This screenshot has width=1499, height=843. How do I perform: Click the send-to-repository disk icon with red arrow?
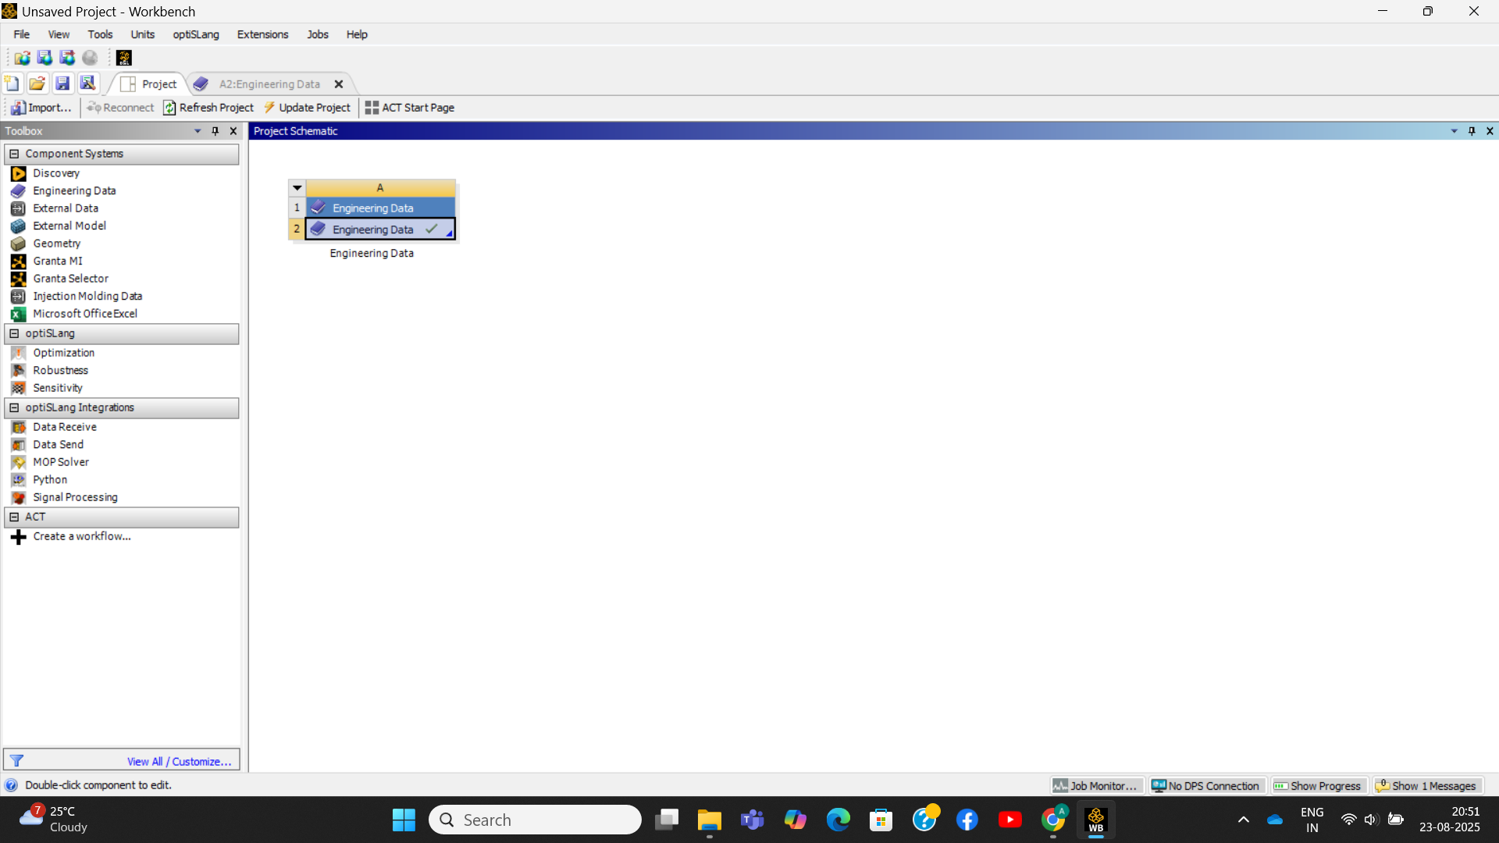point(67,58)
